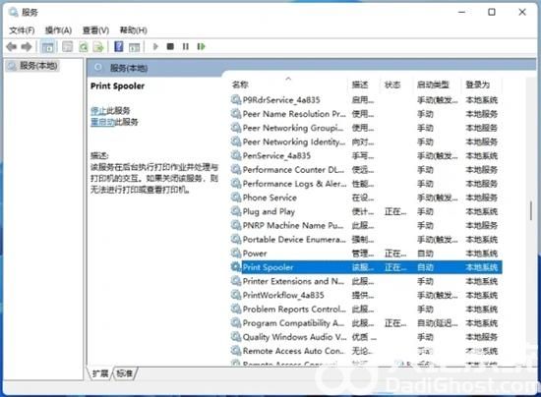Click the gear icon beside Print Spooler
The image size is (541, 397).
tap(236, 266)
